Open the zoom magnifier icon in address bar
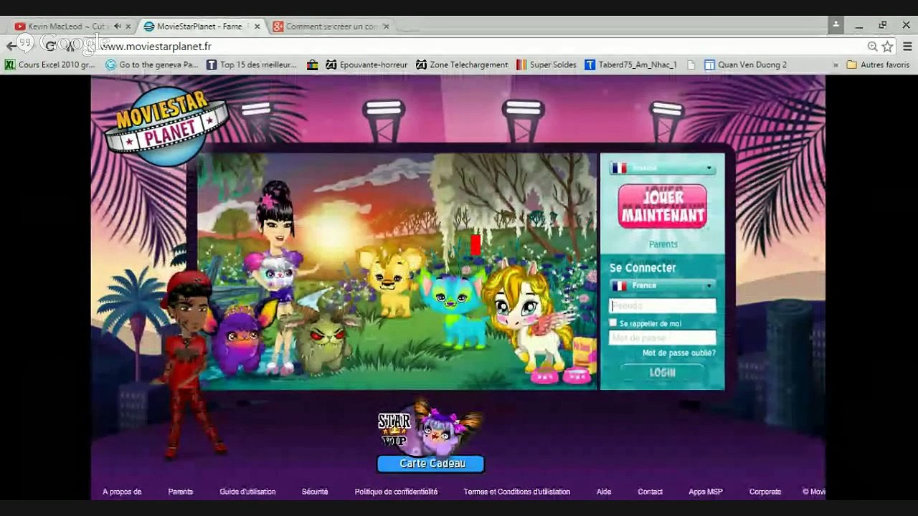The height and width of the screenshot is (516, 918). tap(872, 46)
